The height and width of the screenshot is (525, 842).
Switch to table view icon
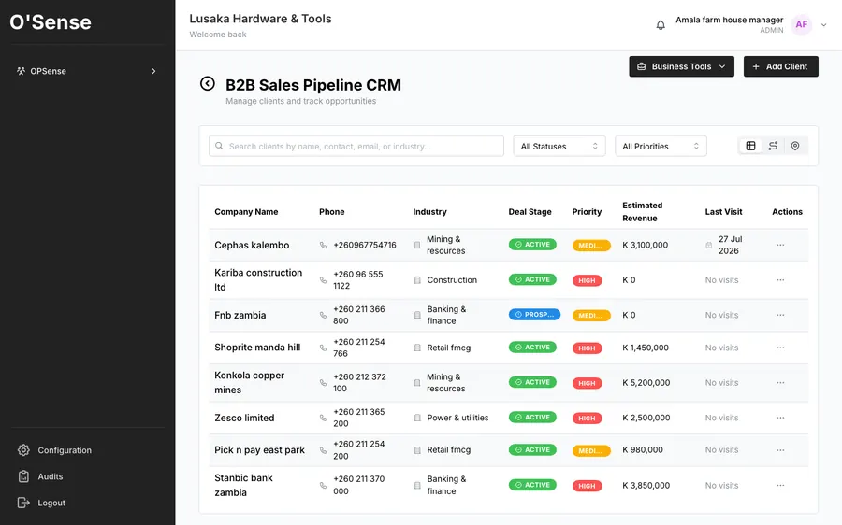click(750, 146)
